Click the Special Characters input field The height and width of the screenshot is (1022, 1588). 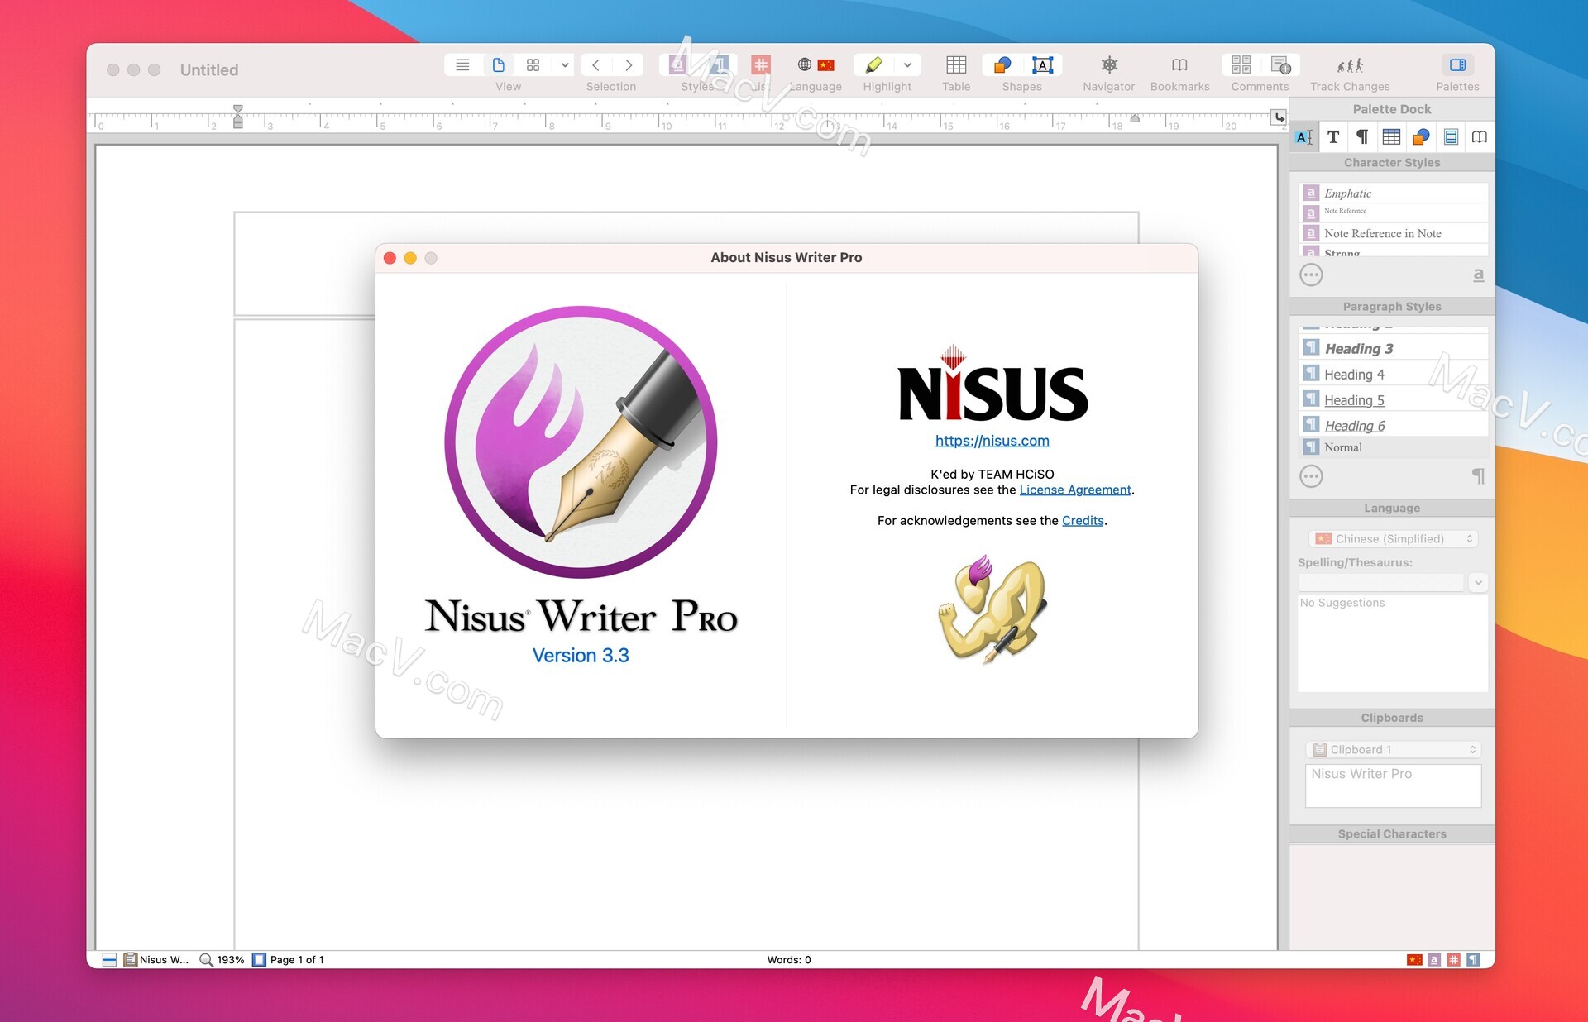coord(1389,874)
